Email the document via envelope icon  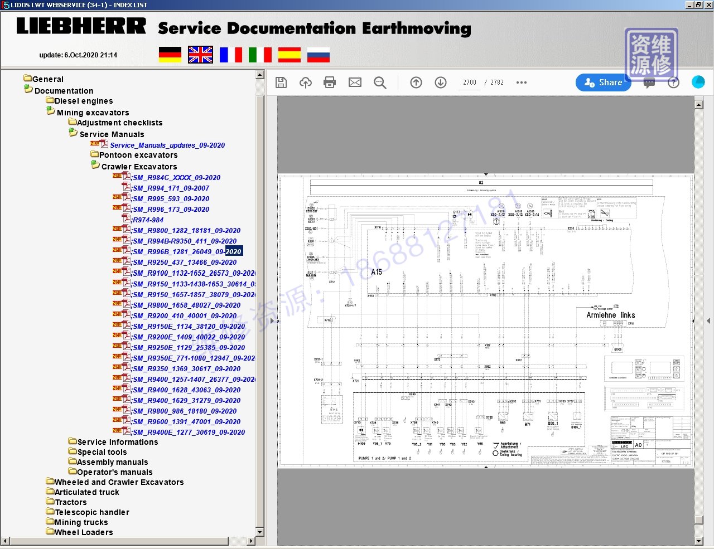355,82
